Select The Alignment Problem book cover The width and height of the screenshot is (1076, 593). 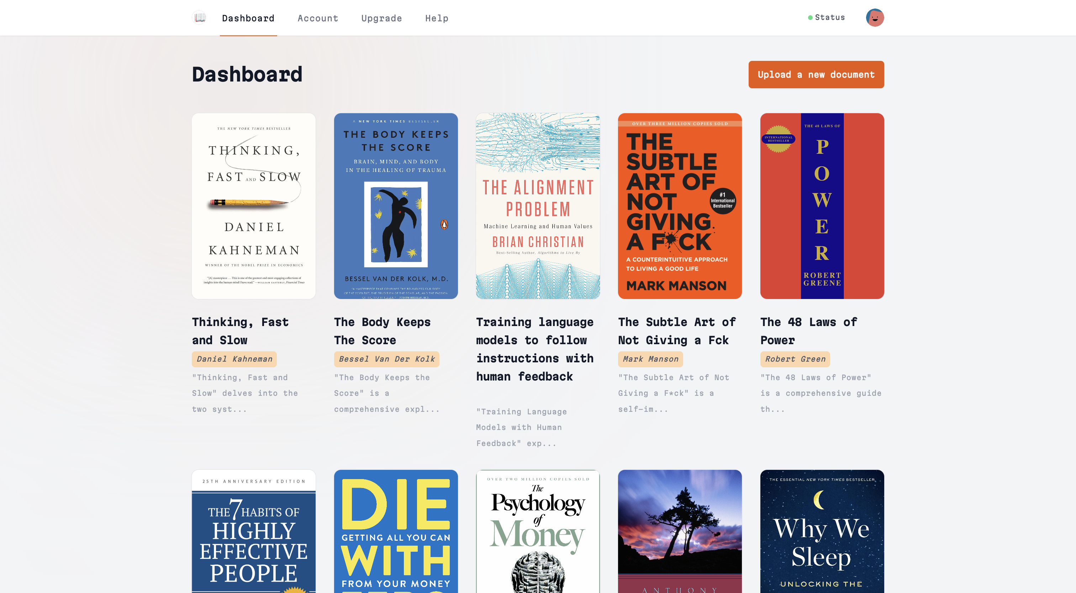point(538,206)
